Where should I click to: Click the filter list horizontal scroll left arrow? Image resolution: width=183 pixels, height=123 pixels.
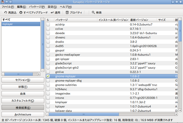click(3, 74)
